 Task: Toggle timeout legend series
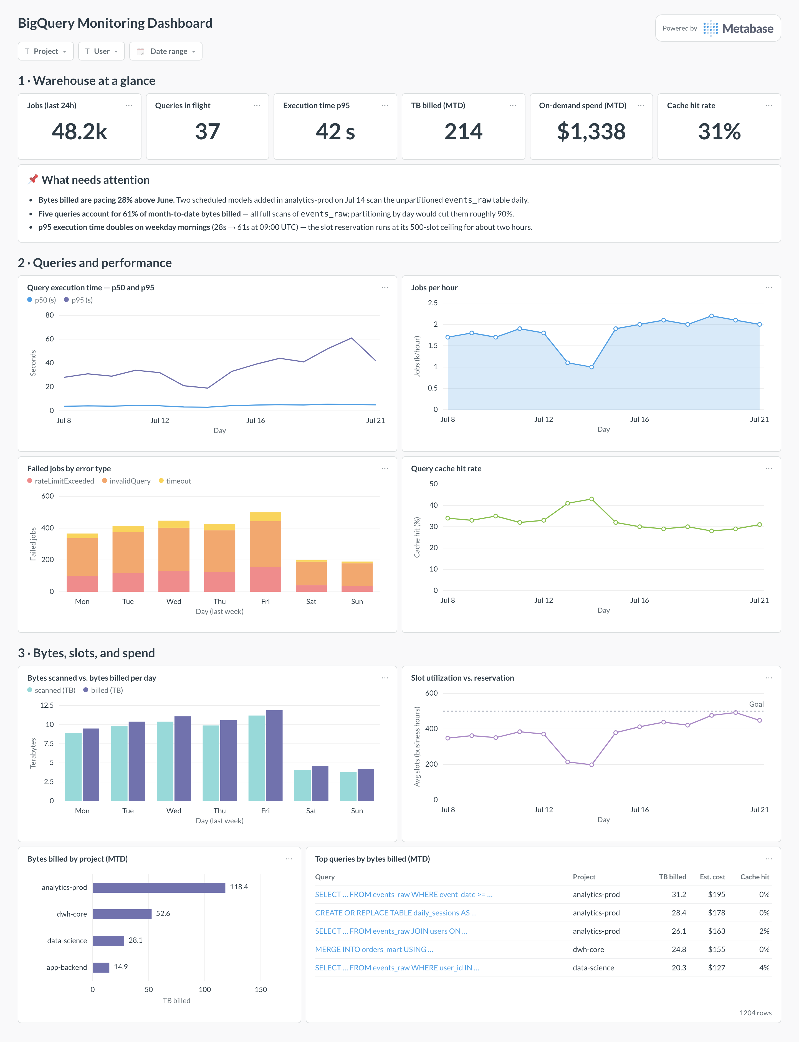pyautogui.click(x=175, y=481)
